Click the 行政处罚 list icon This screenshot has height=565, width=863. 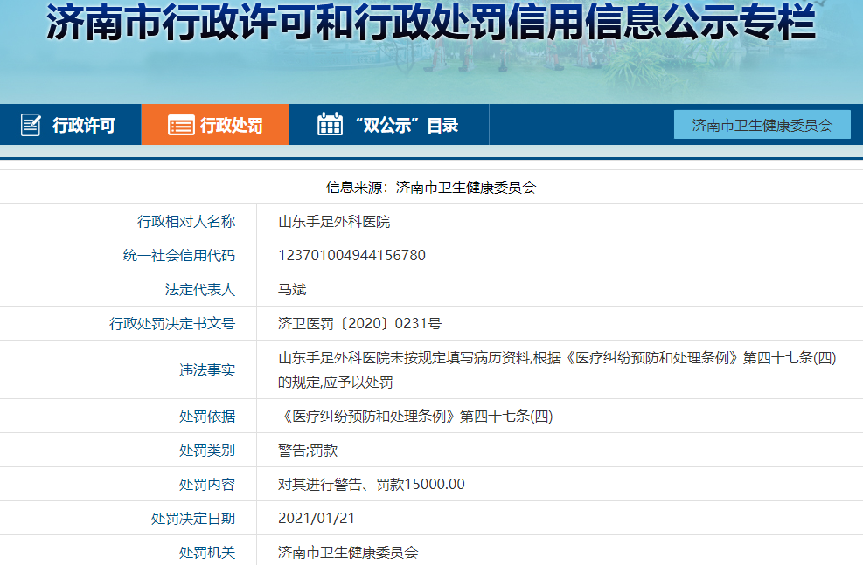pos(181,125)
